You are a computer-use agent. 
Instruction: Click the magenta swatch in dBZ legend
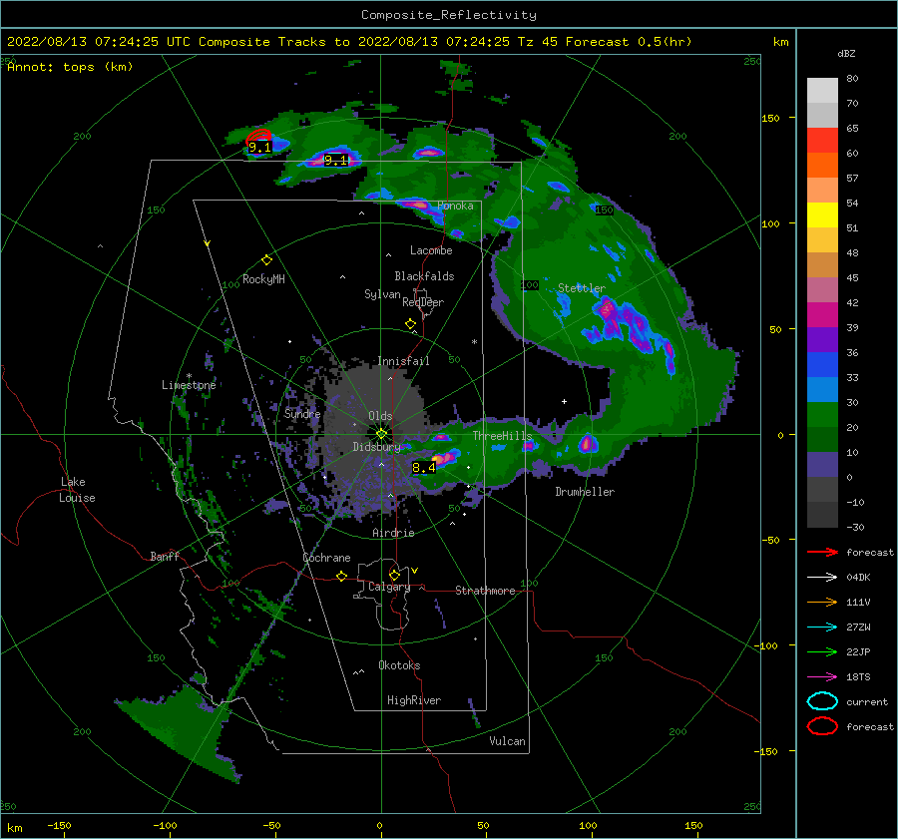(822, 314)
